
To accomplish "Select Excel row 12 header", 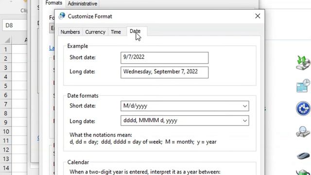I will tap(6, 150).
